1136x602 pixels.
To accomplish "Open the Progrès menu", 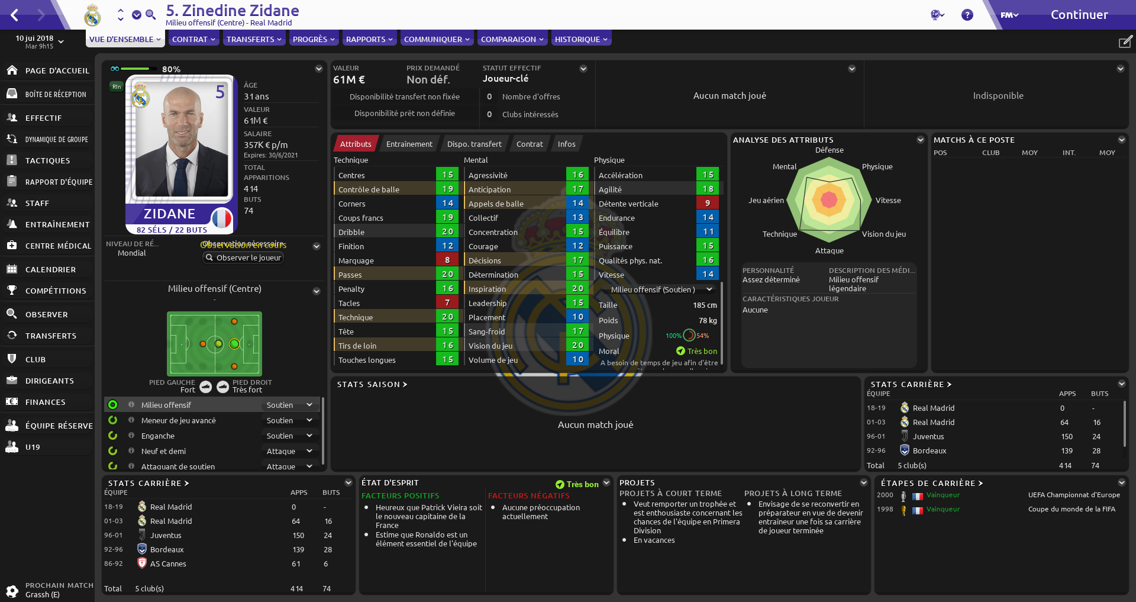I will pos(314,39).
